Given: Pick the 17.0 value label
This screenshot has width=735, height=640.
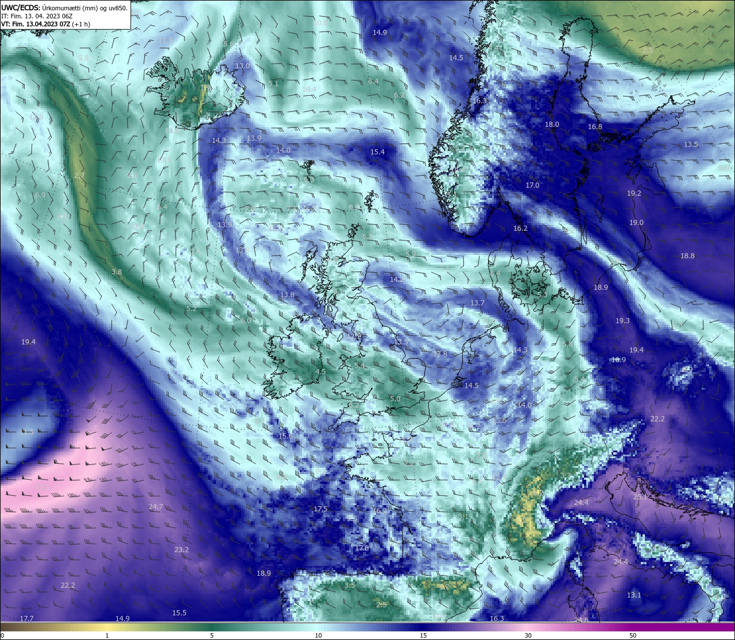Looking at the screenshot, I should click(532, 185).
